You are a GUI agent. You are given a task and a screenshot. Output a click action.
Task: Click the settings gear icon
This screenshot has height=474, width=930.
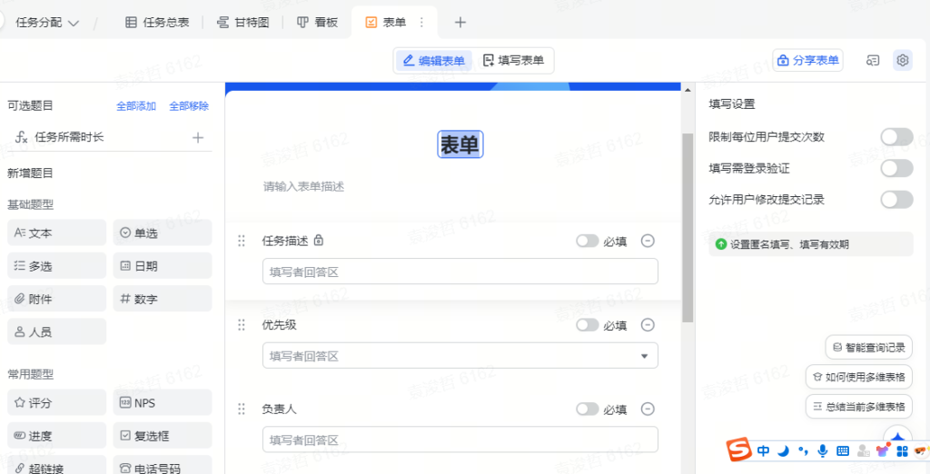point(902,61)
